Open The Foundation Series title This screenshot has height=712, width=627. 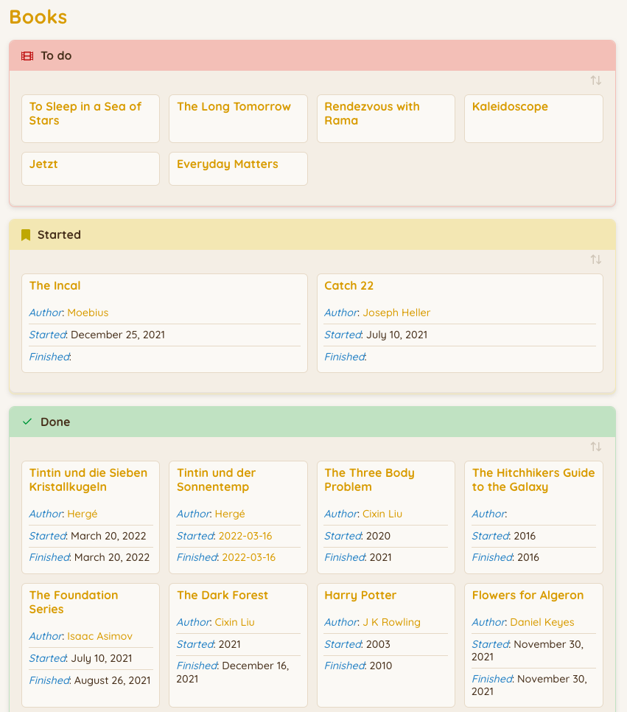pyautogui.click(x=74, y=602)
